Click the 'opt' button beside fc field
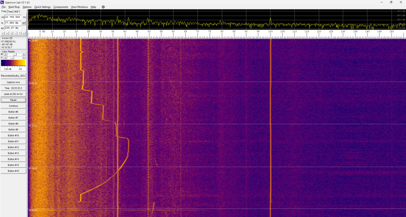 pos(23,23)
